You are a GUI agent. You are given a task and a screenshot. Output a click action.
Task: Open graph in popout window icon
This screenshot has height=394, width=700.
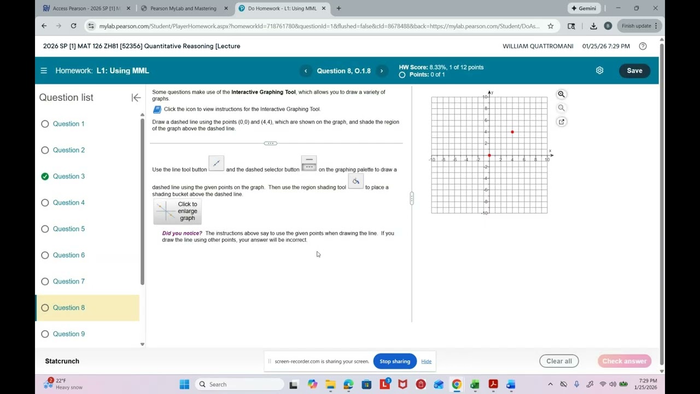tap(561, 121)
